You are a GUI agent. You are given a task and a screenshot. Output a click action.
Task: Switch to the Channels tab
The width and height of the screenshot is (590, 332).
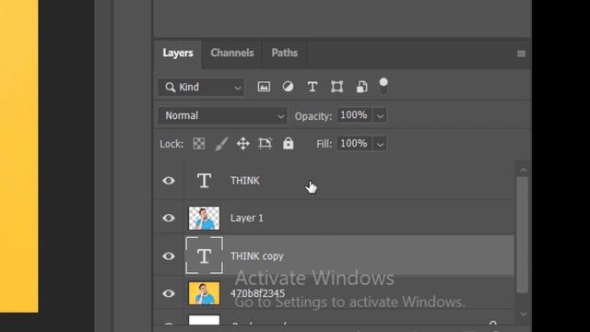tap(231, 53)
